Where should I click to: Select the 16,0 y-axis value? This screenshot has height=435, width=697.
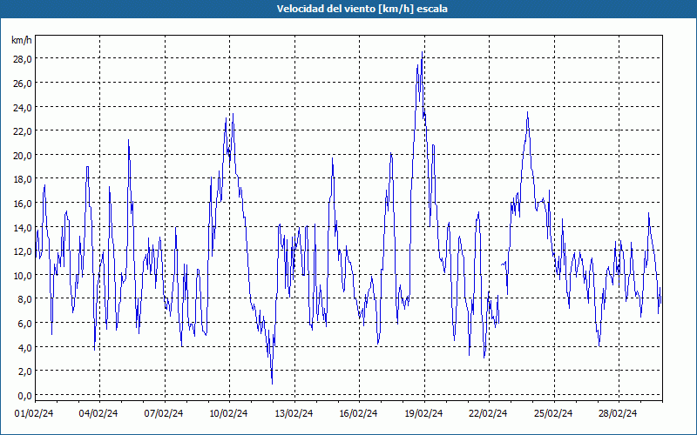tap(23, 203)
